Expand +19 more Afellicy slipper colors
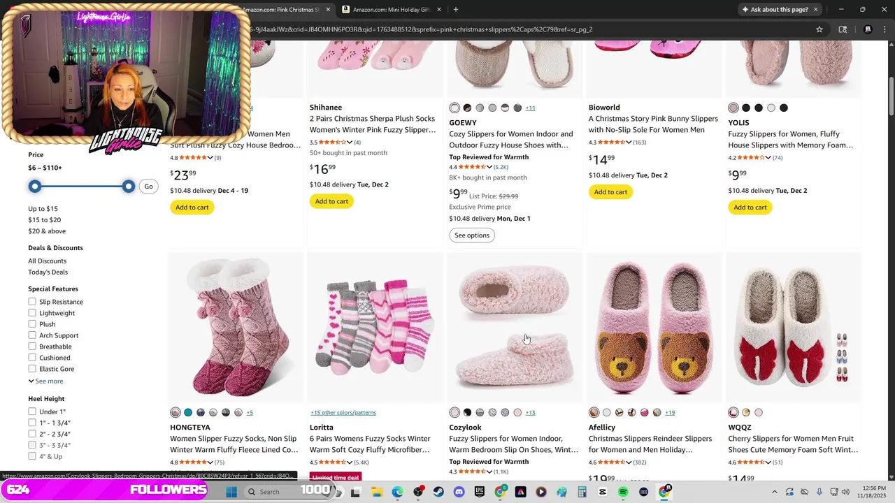The height and width of the screenshot is (503, 895). pos(670,413)
